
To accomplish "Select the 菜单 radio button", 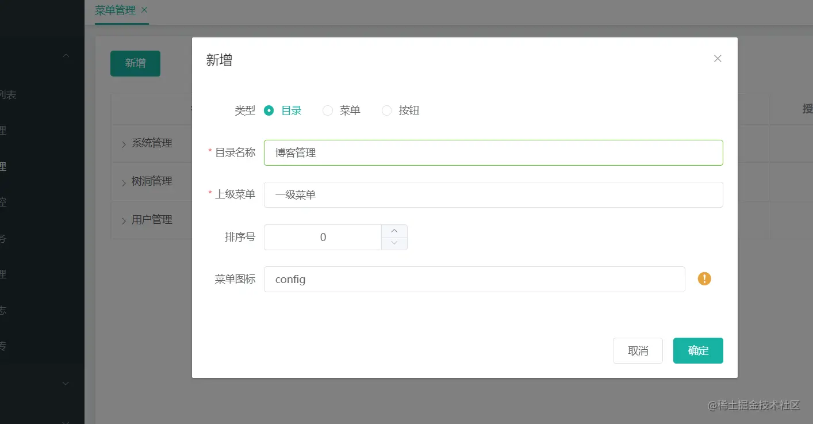I will (x=327, y=110).
